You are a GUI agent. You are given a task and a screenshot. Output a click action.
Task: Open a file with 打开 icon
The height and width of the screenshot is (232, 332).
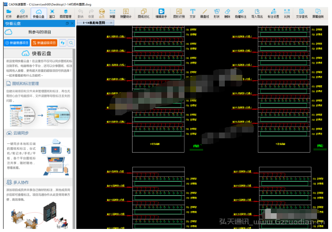[x=9, y=13]
